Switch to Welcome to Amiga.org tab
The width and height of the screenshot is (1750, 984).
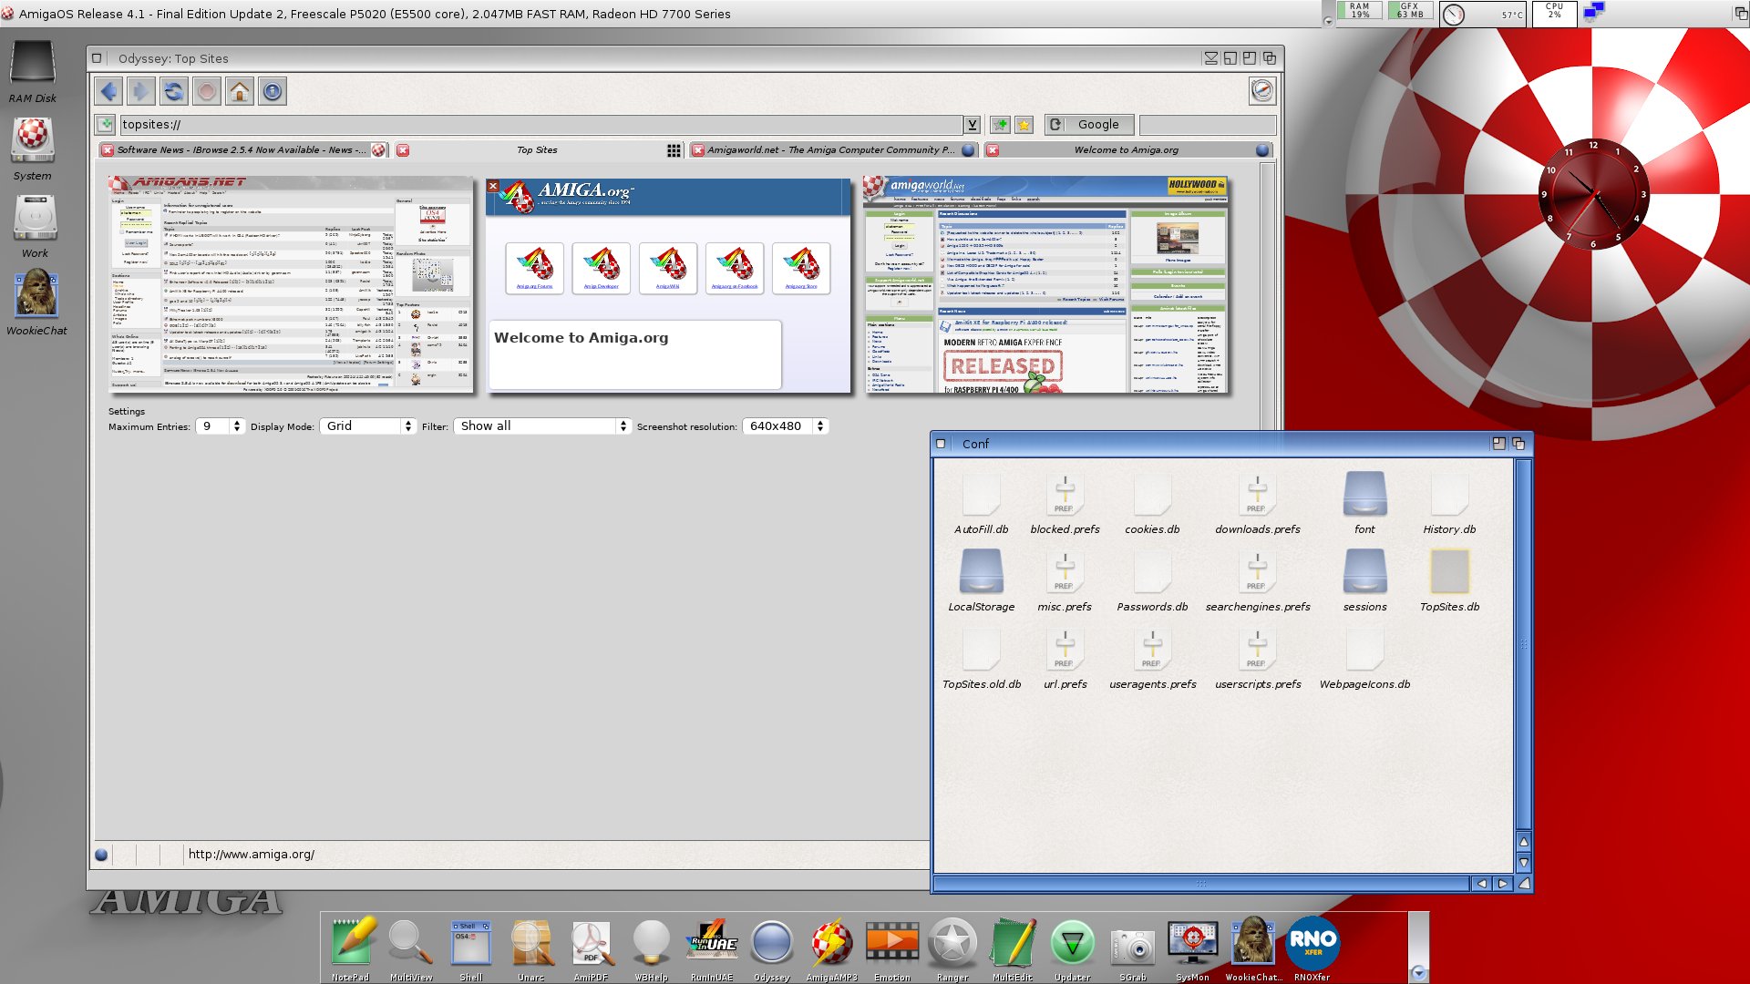(x=1126, y=150)
